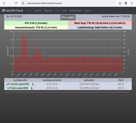This screenshot has height=123, width=136.
Task: Click the PV: 0 W panel
Action: point(36,23)
